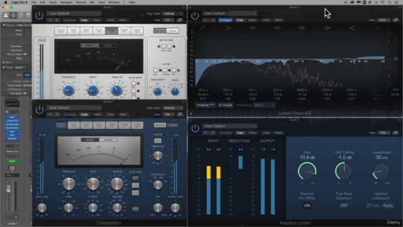This screenshot has height=227, width=403.
Task: Open Inspector icon in Logic control bar
Action: 13,15
